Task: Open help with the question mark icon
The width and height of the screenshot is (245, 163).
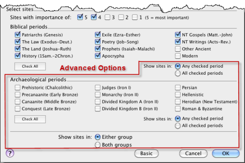Action: 10,153
